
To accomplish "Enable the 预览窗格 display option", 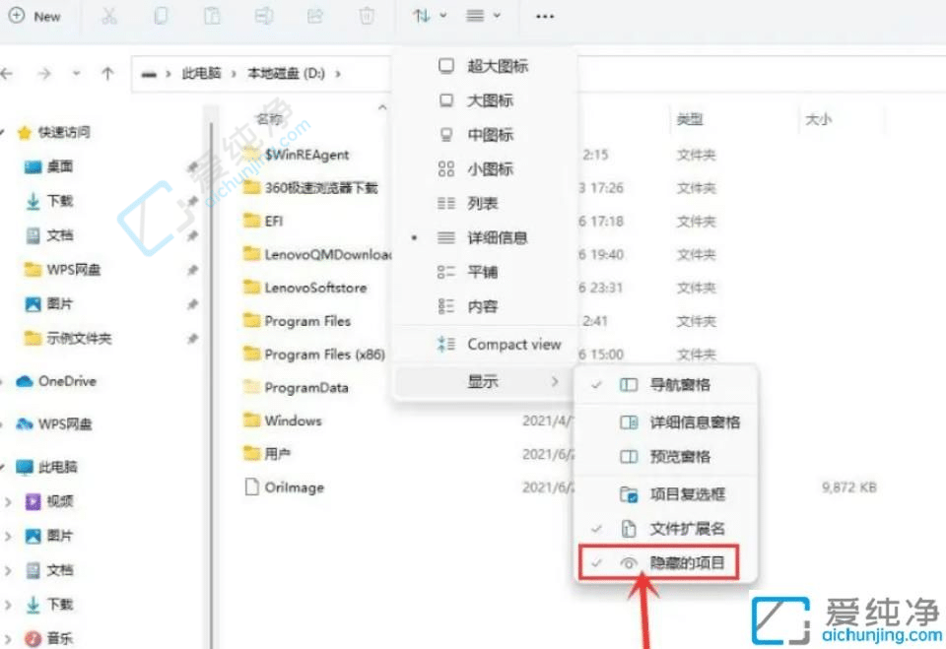I will click(x=680, y=457).
